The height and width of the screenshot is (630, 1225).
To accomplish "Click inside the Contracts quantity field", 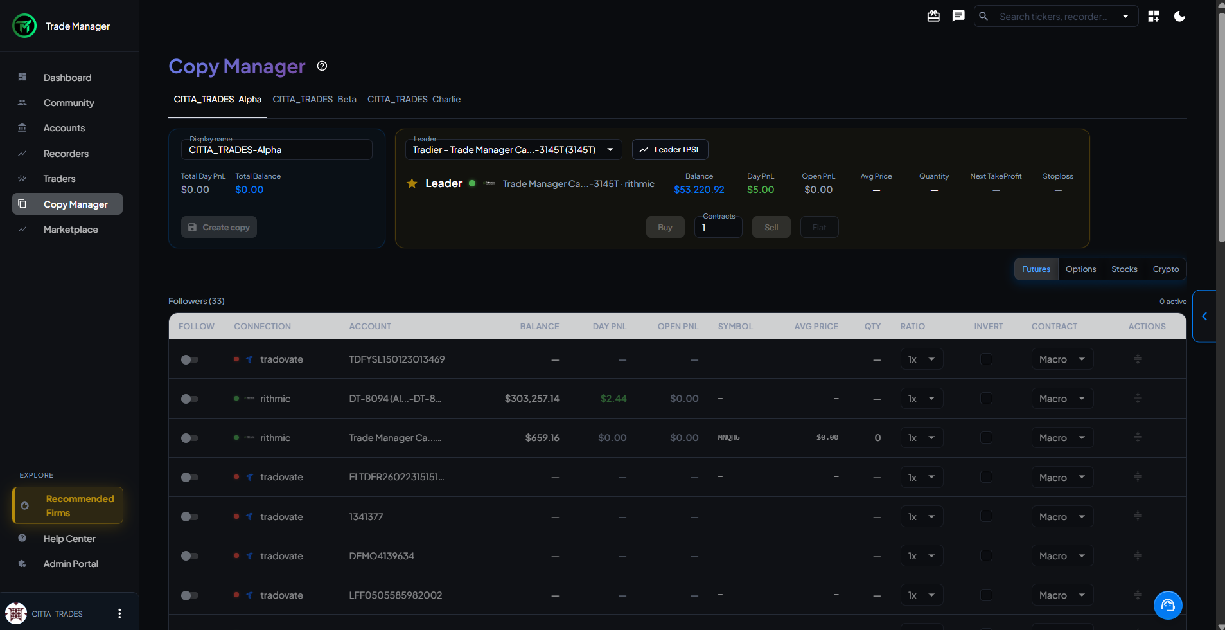I will click(x=718, y=227).
